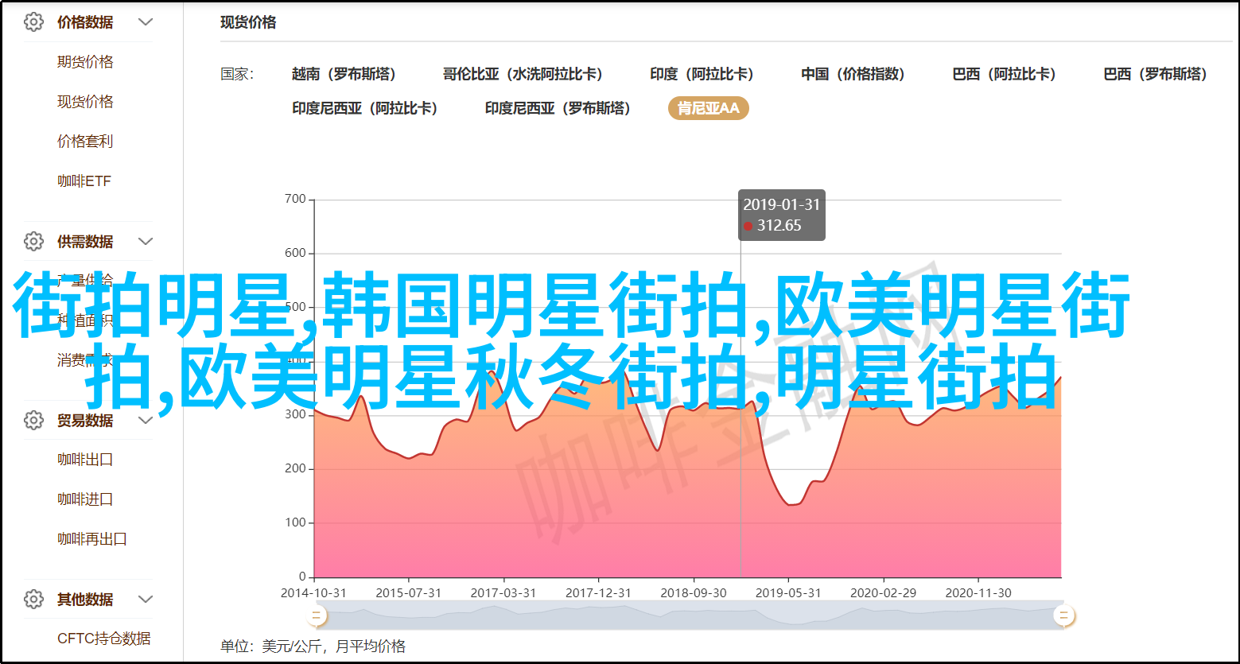Viewport: 1240px width, 664px height.
Task: Click the gear icon beside 贸易数据
Action: click(x=33, y=420)
